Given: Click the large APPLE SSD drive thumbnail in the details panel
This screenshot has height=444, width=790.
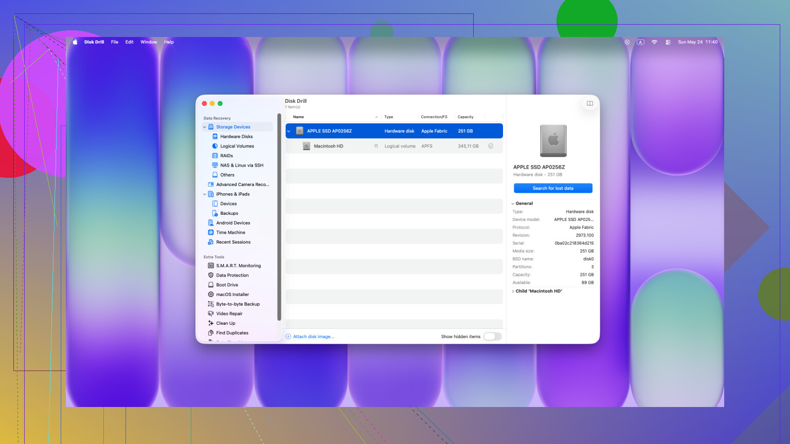Looking at the screenshot, I should click(x=553, y=140).
